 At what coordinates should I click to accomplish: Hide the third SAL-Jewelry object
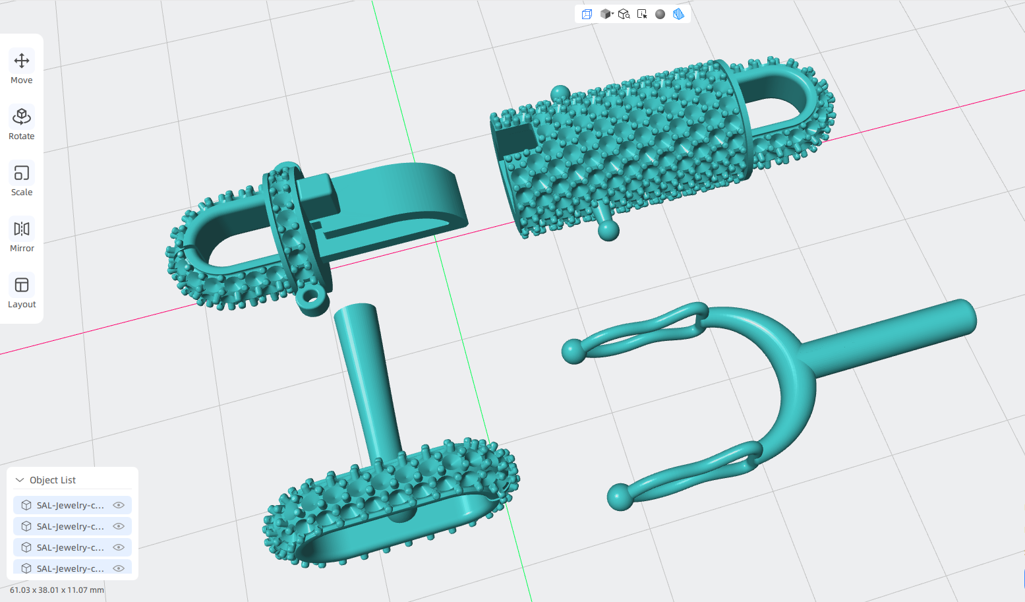[x=119, y=547]
